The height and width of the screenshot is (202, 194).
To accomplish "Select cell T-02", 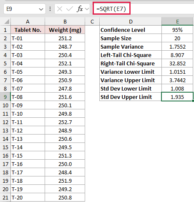I will click(28, 47).
